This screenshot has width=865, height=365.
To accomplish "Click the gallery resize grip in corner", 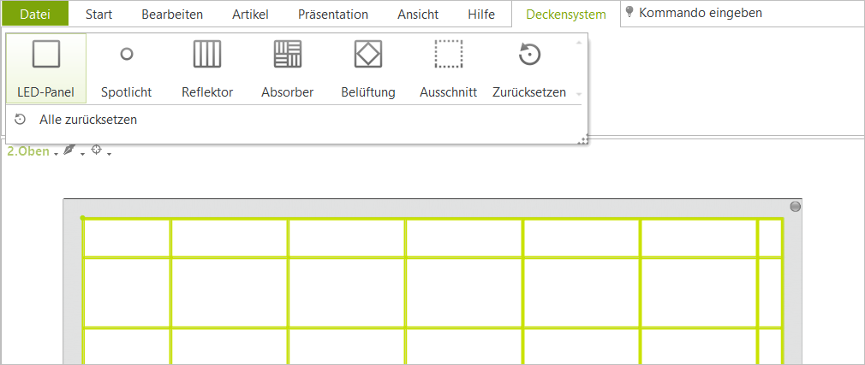I will tap(582, 140).
